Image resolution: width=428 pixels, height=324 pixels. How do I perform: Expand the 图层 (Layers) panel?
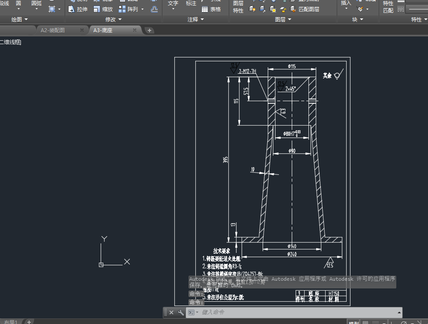coord(283,19)
